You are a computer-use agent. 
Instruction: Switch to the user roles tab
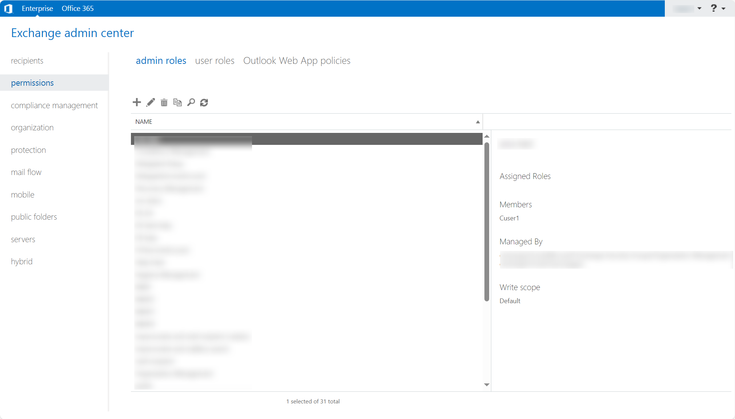coord(215,61)
